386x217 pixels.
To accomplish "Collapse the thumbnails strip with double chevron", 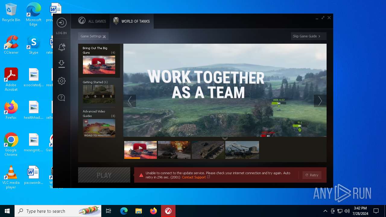I will [225, 139].
